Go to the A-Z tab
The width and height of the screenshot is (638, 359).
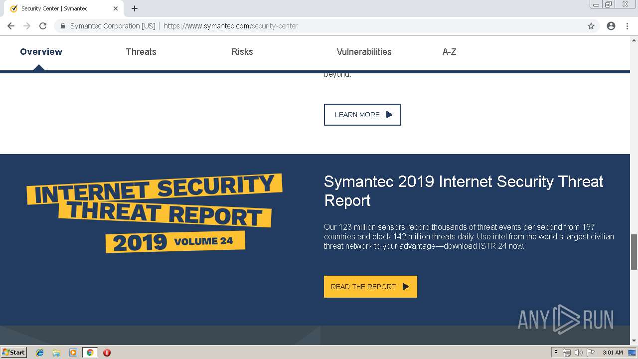[449, 52]
